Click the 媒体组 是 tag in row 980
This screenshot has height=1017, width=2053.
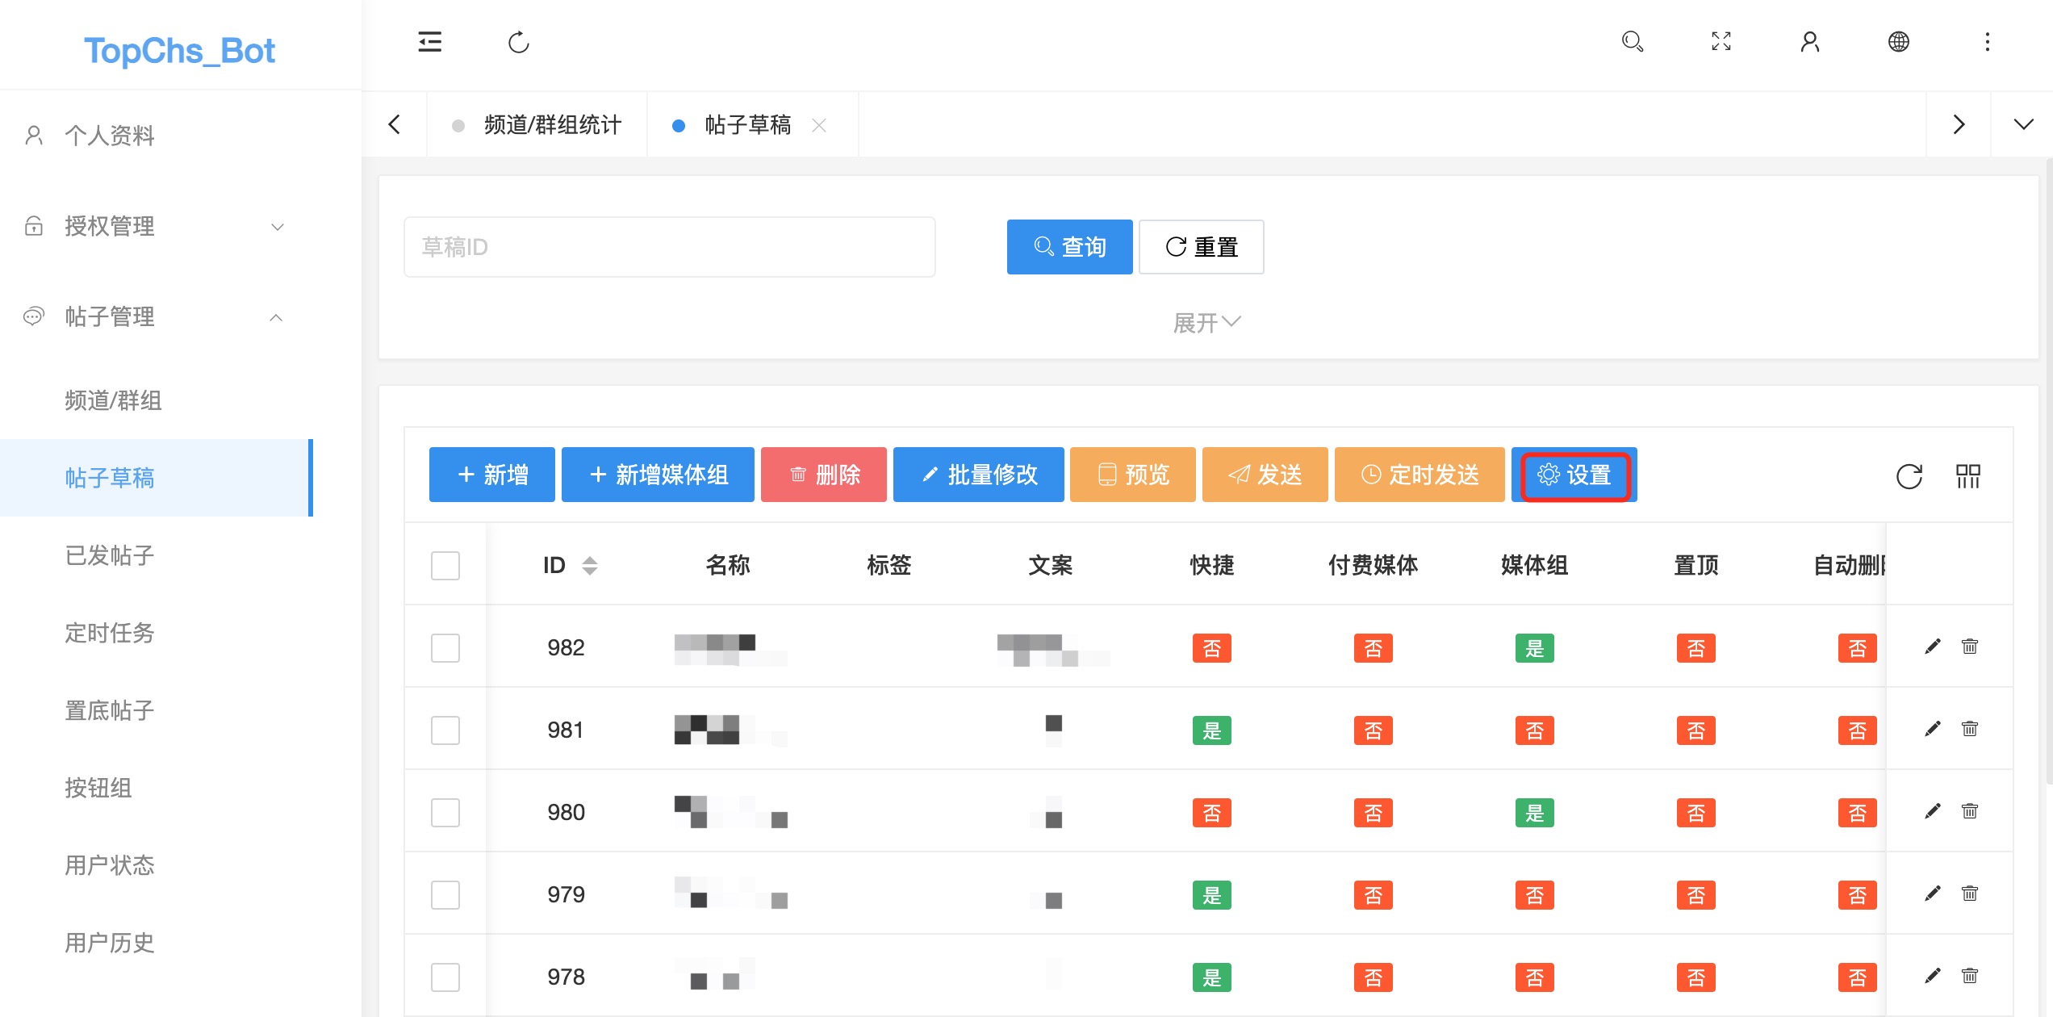pyautogui.click(x=1534, y=813)
